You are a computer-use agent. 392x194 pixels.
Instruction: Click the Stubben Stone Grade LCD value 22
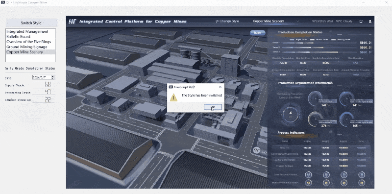tap(48, 99)
